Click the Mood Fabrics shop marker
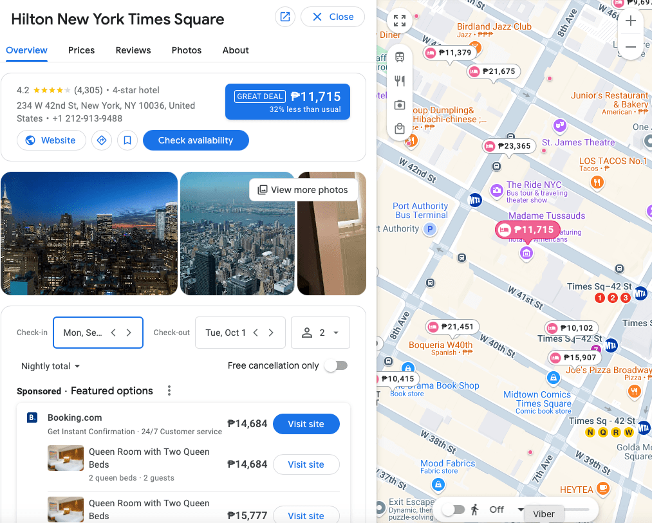The image size is (652, 523). click(438, 484)
